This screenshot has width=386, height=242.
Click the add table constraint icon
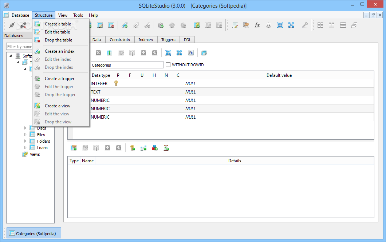[74, 148]
